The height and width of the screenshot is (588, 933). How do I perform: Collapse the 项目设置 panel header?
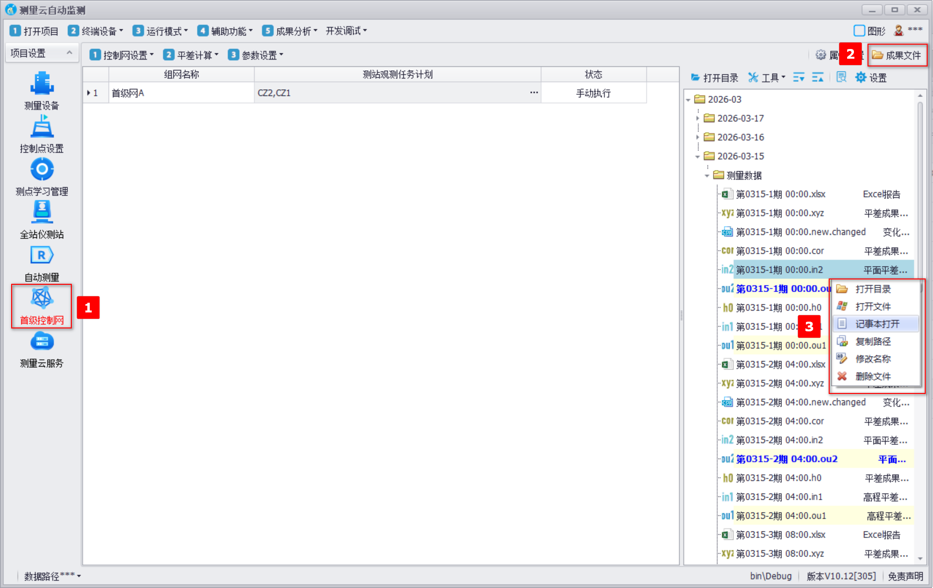69,53
